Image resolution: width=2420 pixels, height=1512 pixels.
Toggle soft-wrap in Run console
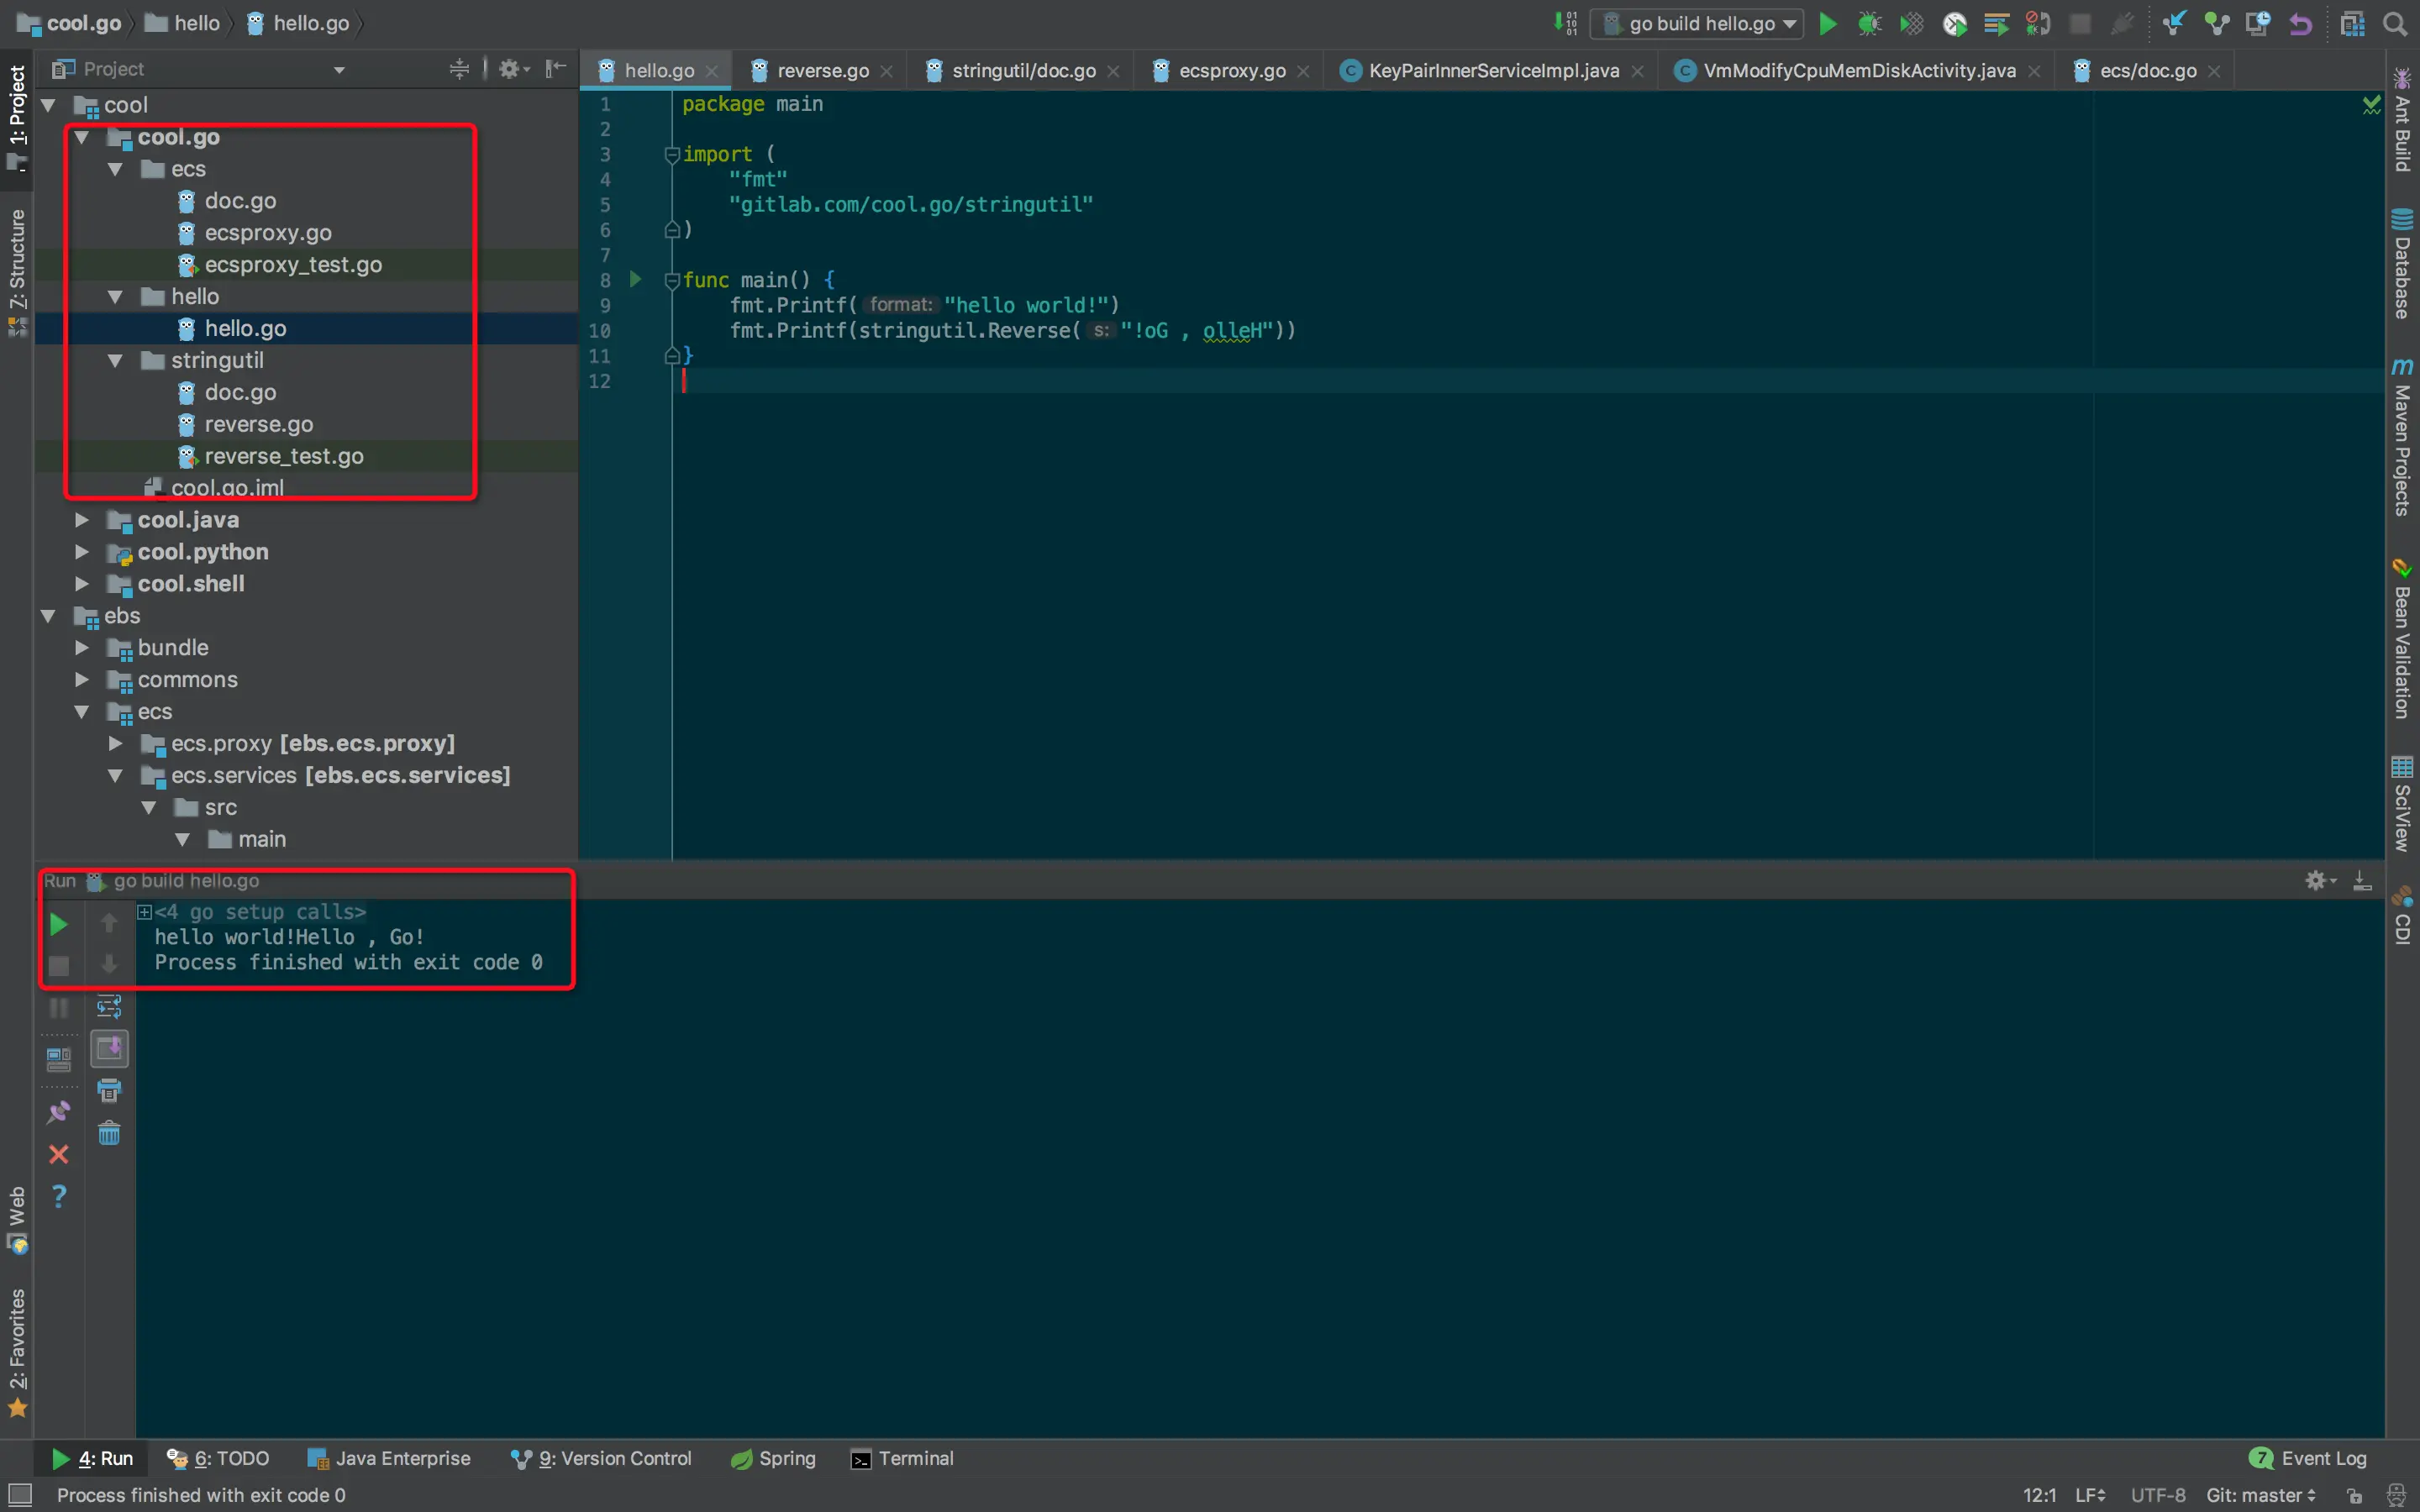pyautogui.click(x=109, y=1006)
